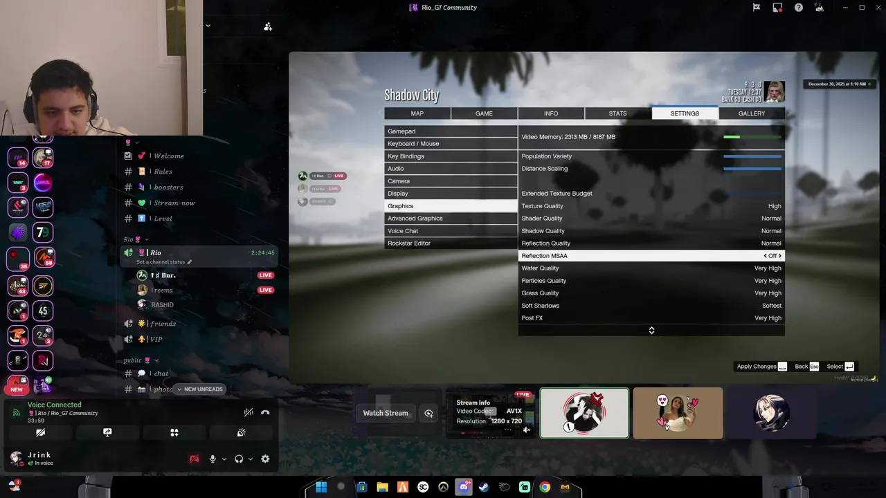The height and width of the screenshot is (498, 886).
Task: Select the woman photo participant tile
Action: coord(678,413)
